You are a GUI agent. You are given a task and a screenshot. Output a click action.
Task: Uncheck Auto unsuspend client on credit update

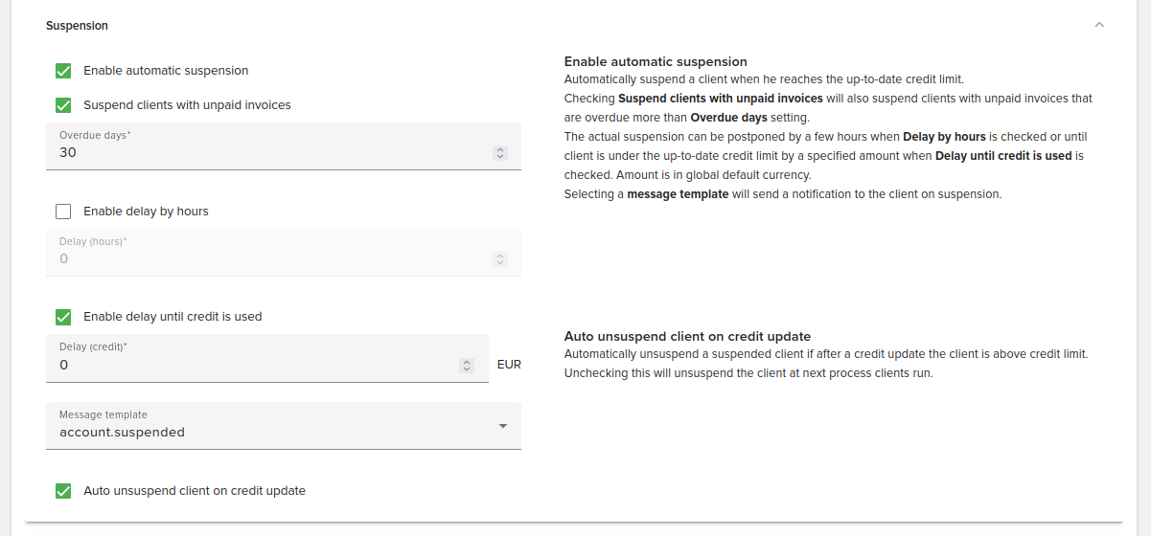(x=64, y=491)
